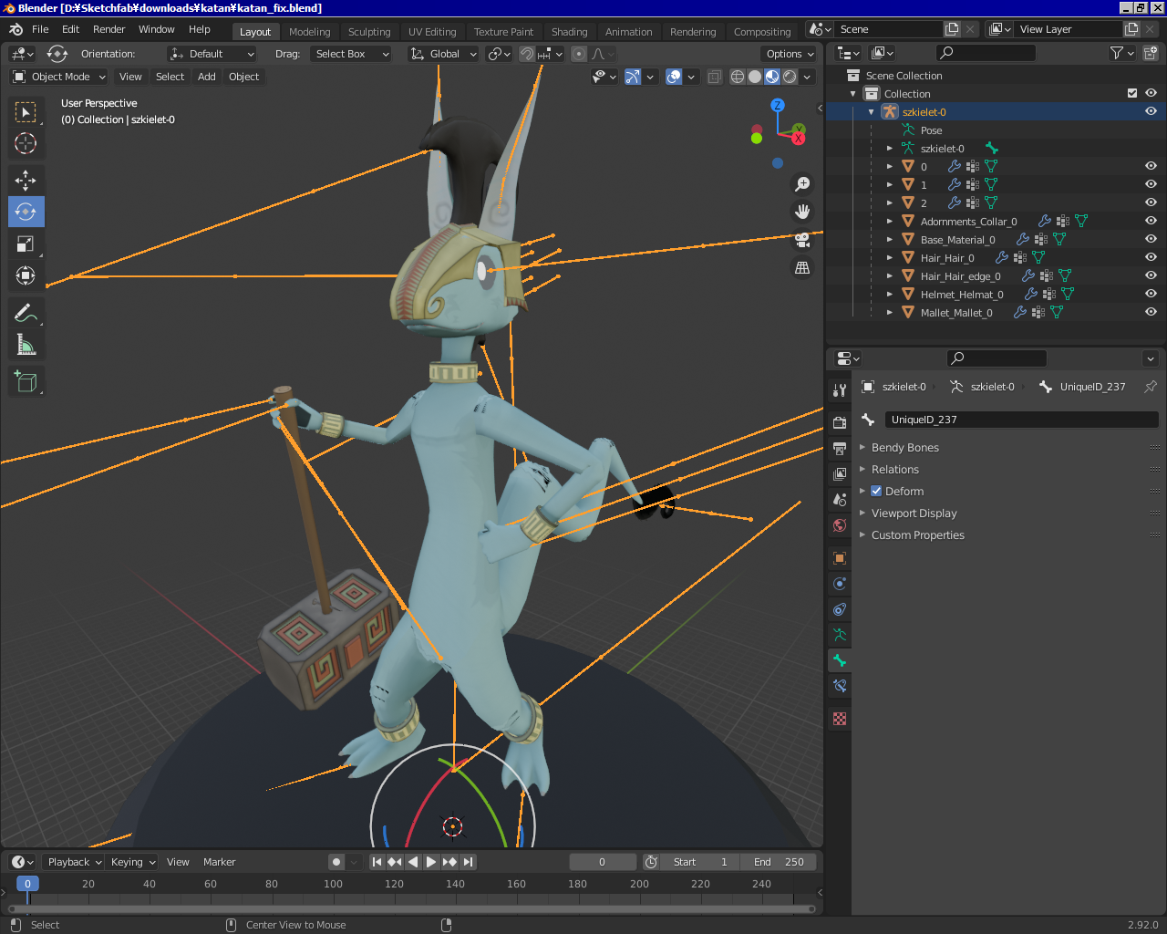Expand the Bendy Bones panel

[904, 448]
